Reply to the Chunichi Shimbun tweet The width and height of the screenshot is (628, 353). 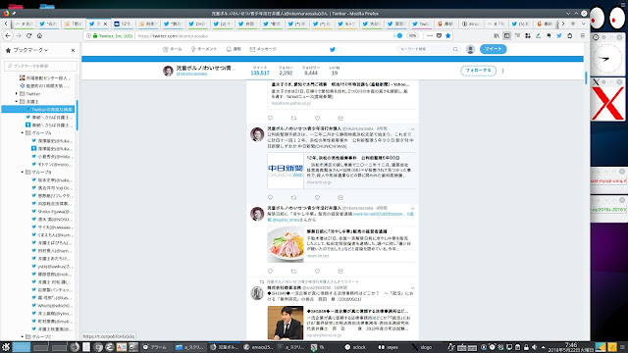271,197
